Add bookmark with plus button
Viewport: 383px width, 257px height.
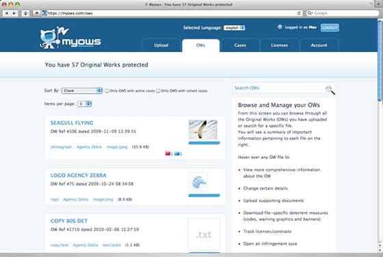click(x=36, y=13)
